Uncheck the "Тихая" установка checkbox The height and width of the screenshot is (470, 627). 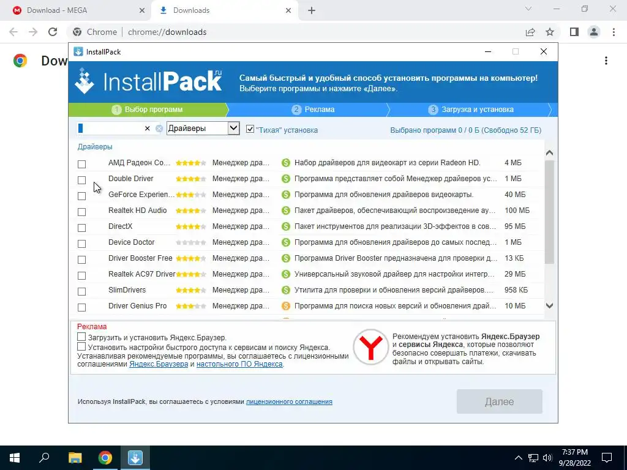click(x=250, y=129)
